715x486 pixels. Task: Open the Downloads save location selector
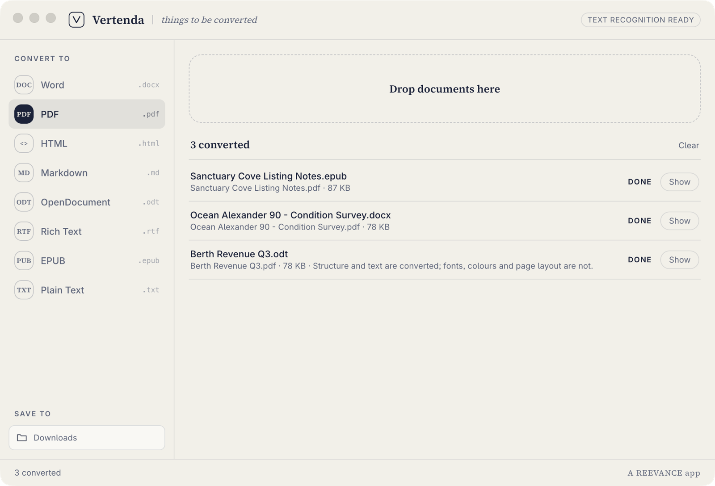87,438
